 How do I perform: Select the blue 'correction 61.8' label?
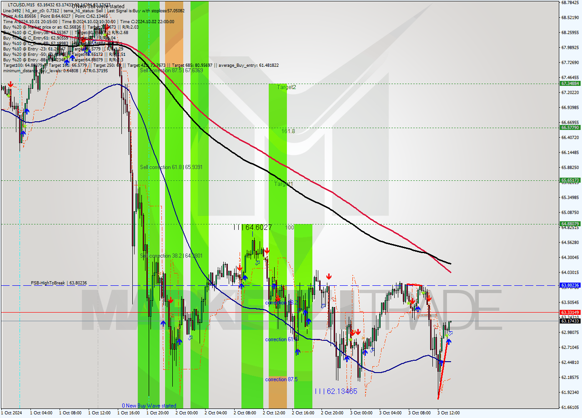[x=281, y=339]
